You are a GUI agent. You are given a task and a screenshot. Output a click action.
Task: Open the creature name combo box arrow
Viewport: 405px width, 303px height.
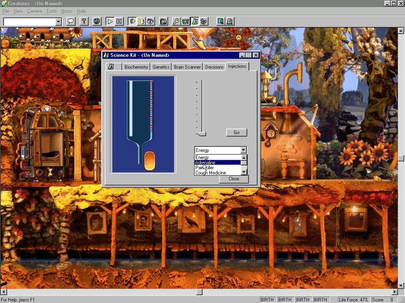click(59, 22)
